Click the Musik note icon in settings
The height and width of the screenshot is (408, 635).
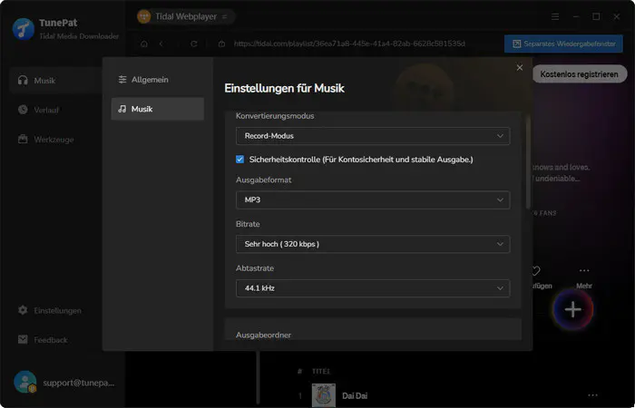pos(122,109)
